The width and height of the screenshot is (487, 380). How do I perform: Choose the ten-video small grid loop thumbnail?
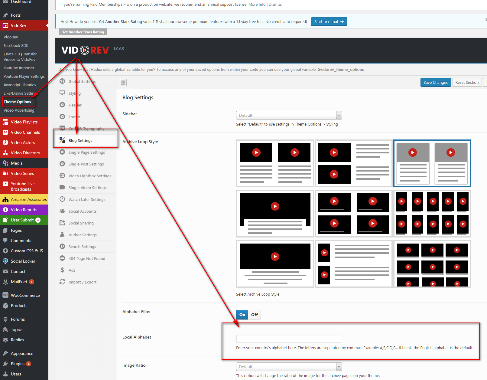432,214
